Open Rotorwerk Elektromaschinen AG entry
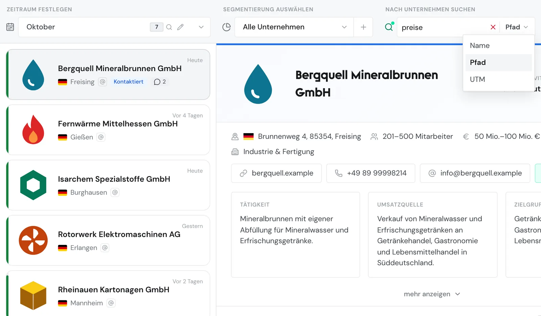 tap(108, 240)
